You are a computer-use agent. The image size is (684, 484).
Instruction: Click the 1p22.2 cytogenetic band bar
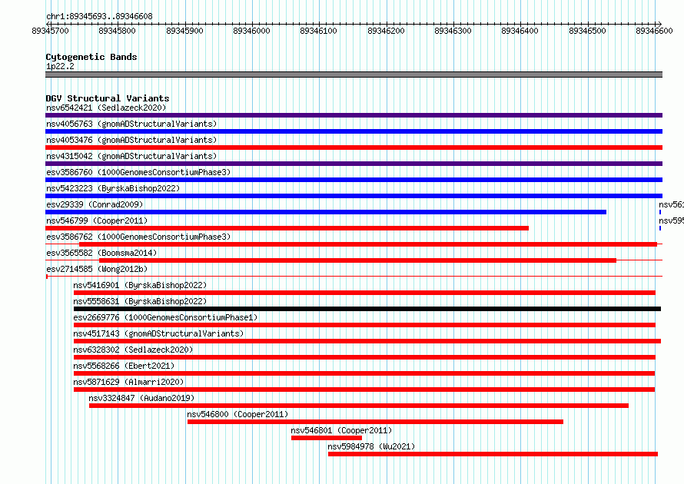pos(354,75)
